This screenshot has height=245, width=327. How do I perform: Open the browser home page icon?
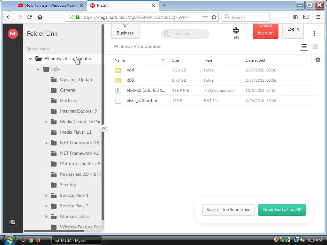(x=40, y=17)
